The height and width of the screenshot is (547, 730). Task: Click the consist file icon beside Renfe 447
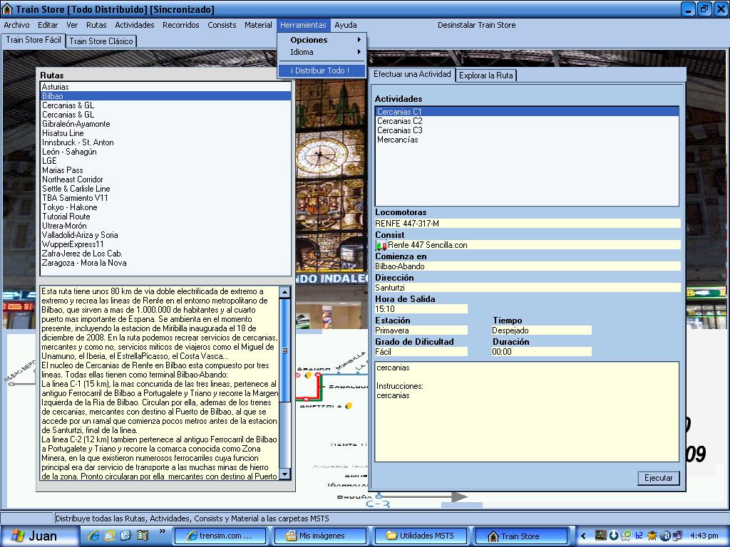[381, 245]
